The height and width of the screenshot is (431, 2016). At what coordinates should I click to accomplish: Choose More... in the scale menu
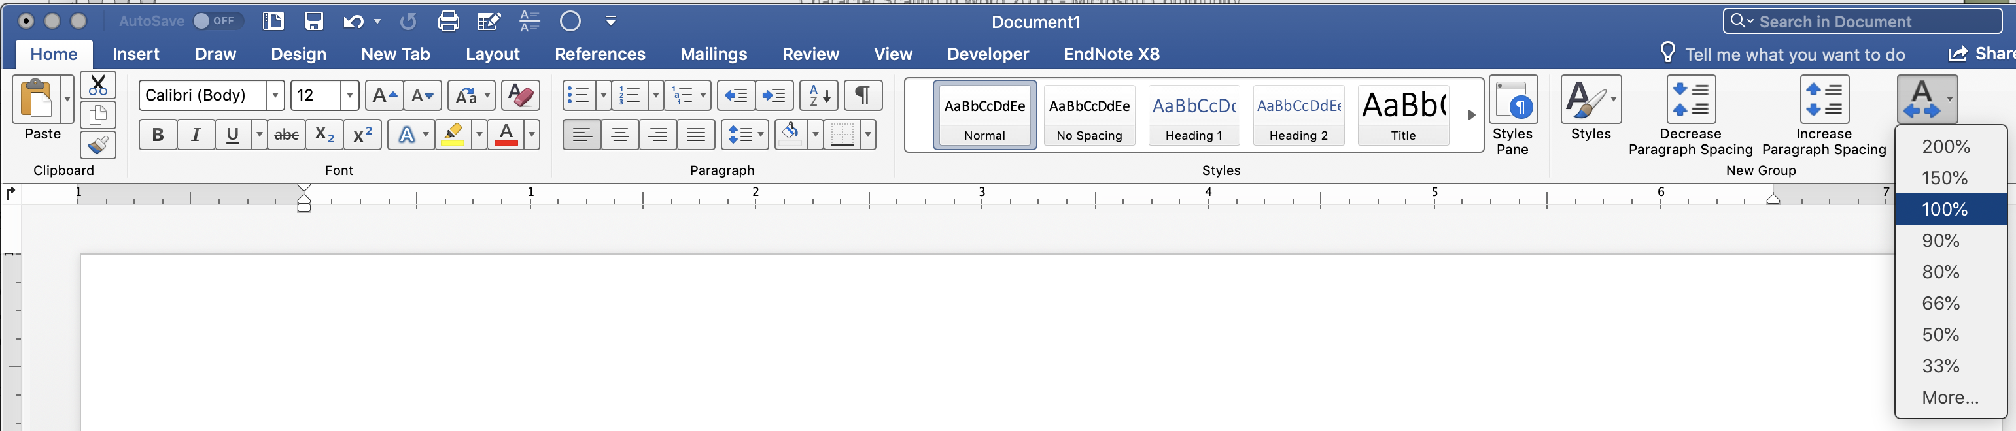pos(1951,398)
